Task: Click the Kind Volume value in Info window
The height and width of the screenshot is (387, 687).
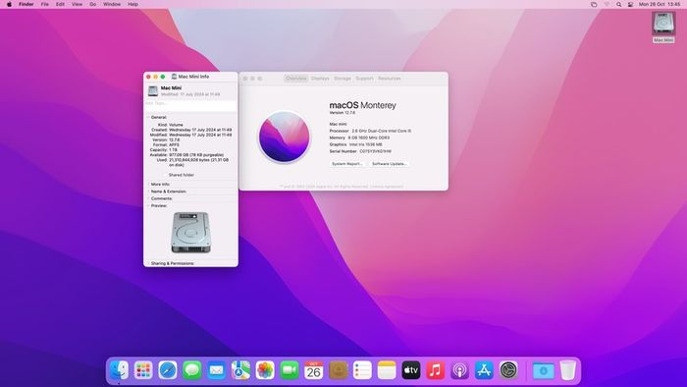Action: 176,125
